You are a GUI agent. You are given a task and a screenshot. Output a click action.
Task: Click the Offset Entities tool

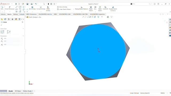tap(48, 9)
